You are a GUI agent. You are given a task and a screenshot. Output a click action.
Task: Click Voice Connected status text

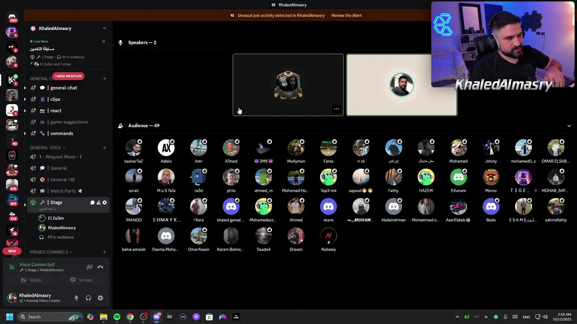coord(37,265)
